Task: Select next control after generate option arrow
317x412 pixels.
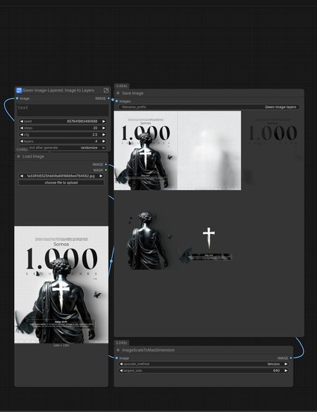Action: tap(104, 148)
